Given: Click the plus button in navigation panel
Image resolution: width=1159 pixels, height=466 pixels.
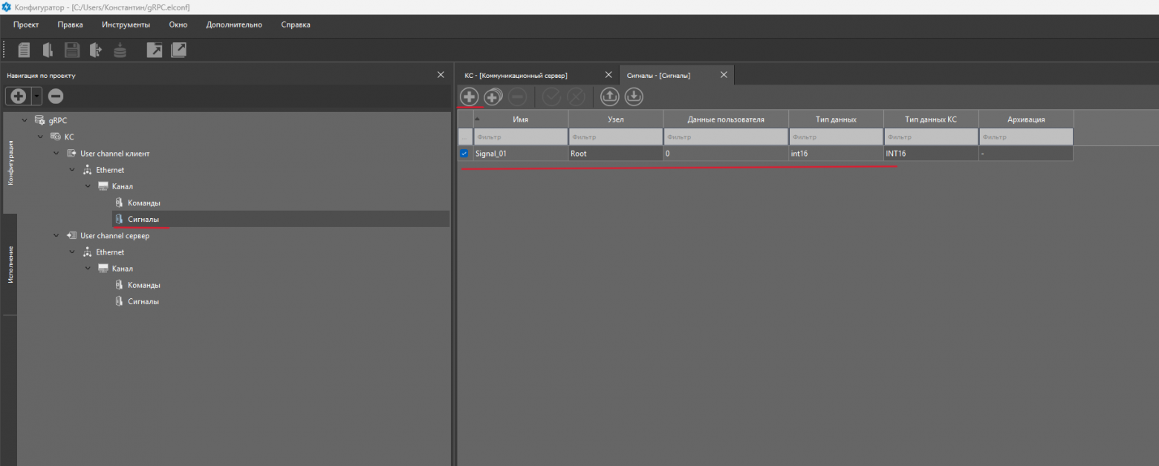Looking at the screenshot, I should click(18, 96).
